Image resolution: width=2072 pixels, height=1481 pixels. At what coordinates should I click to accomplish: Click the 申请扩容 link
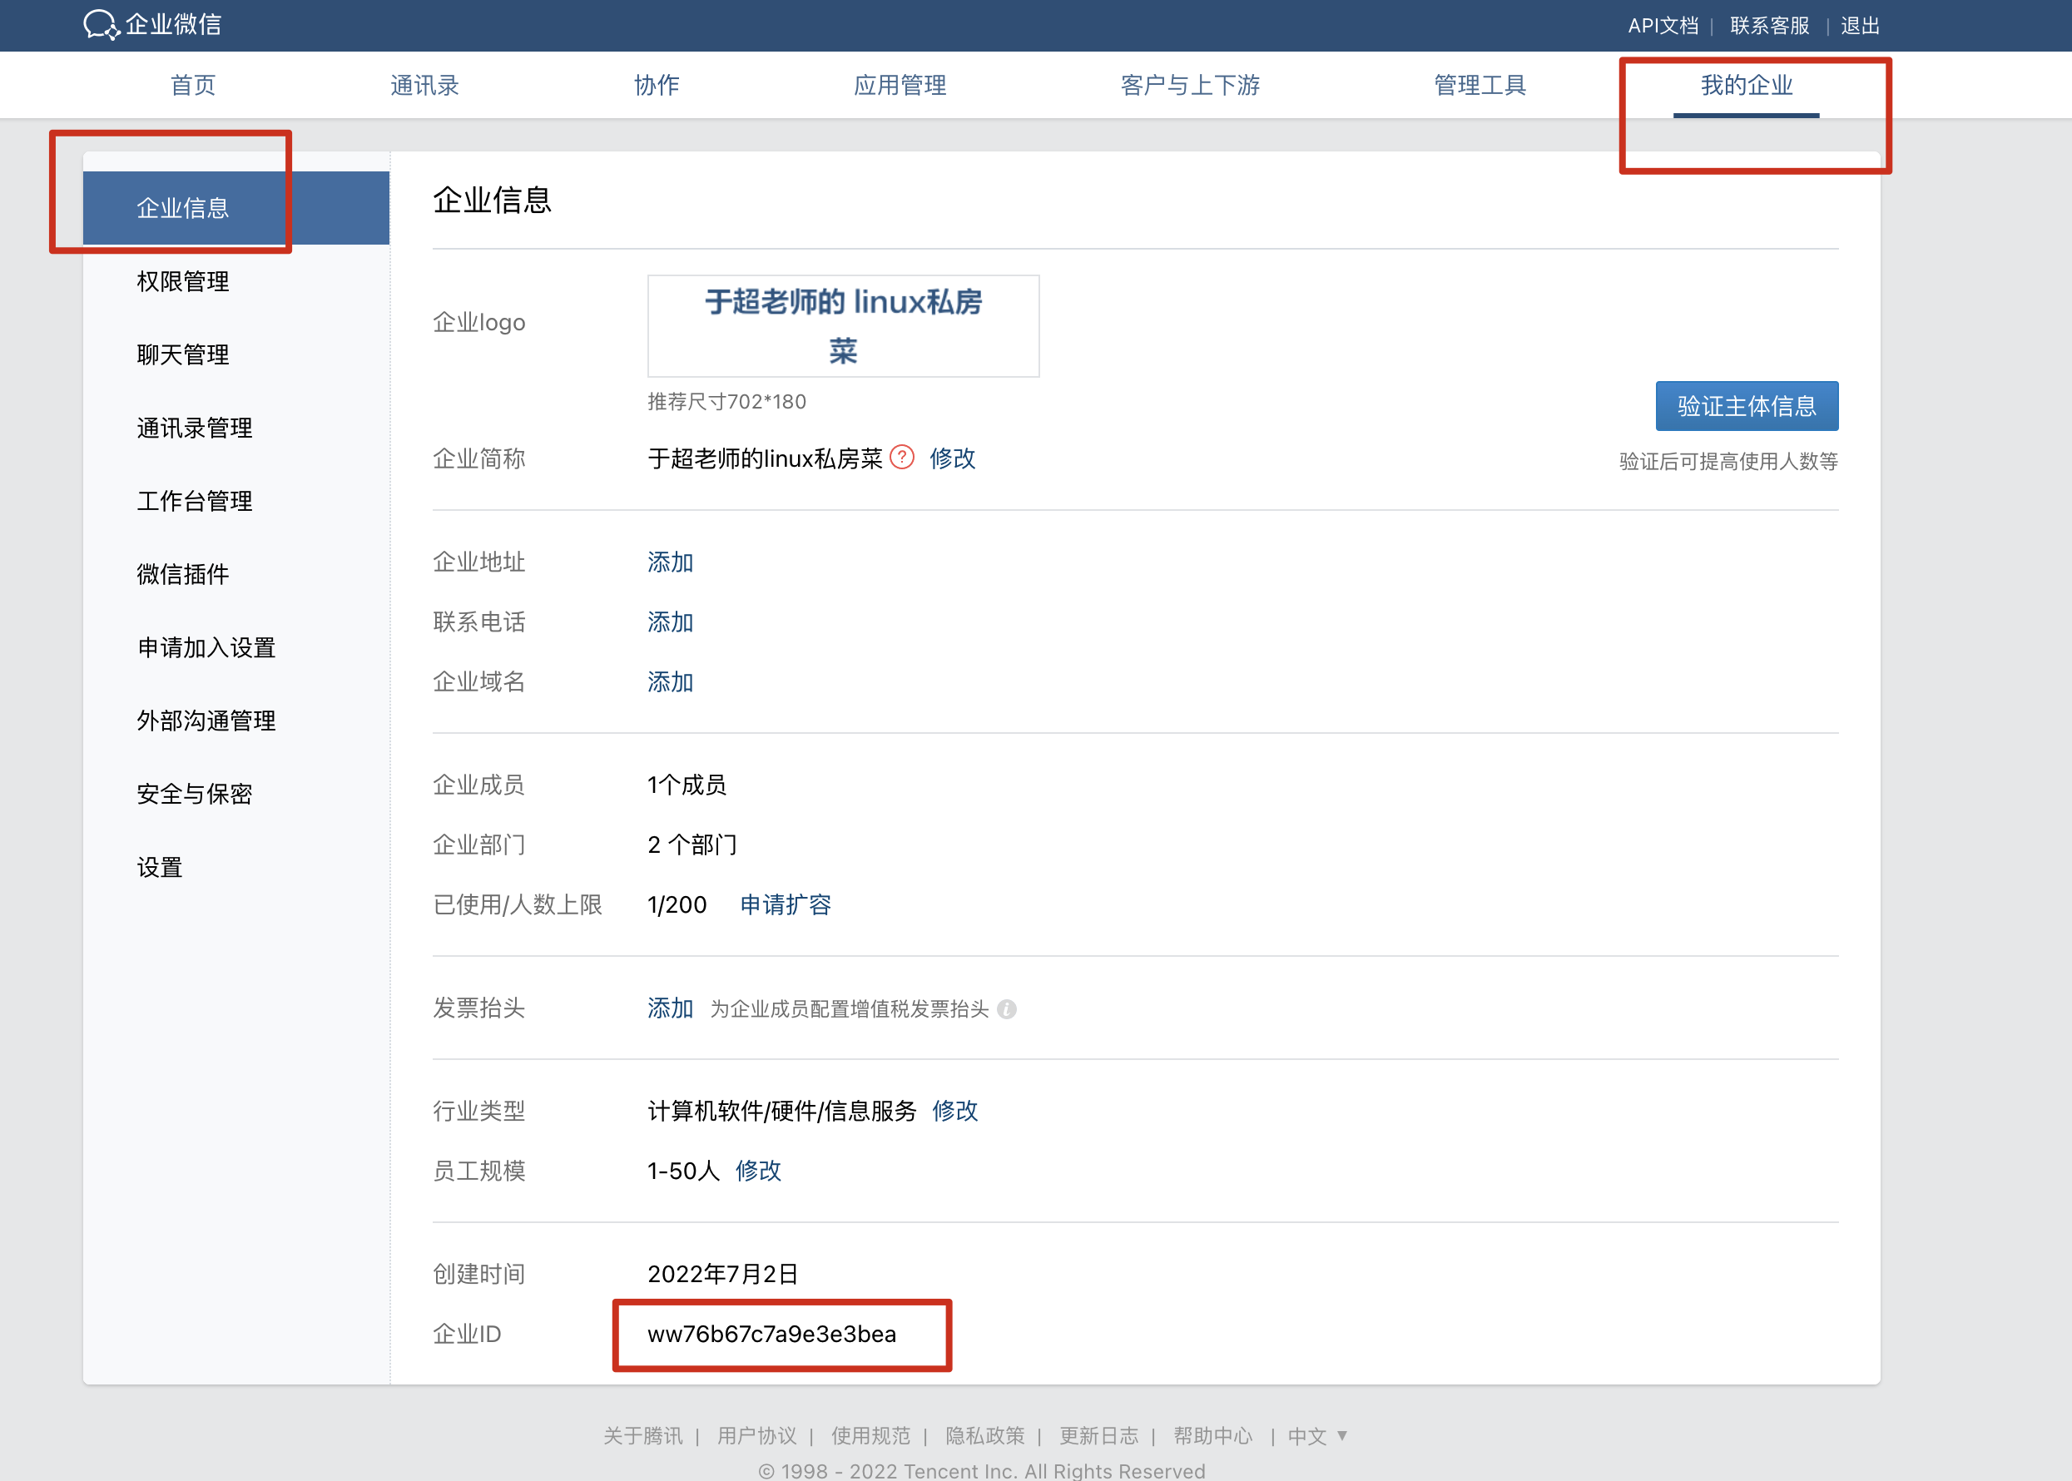[x=786, y=904]
